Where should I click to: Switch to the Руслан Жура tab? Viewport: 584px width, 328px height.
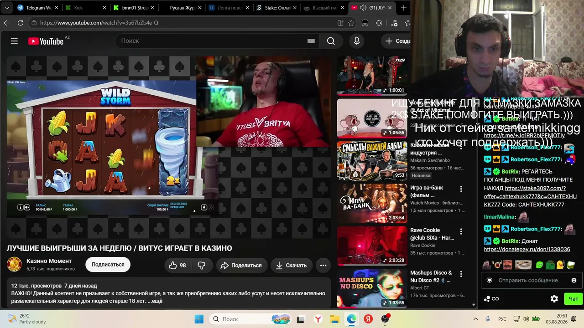(181, 8)
